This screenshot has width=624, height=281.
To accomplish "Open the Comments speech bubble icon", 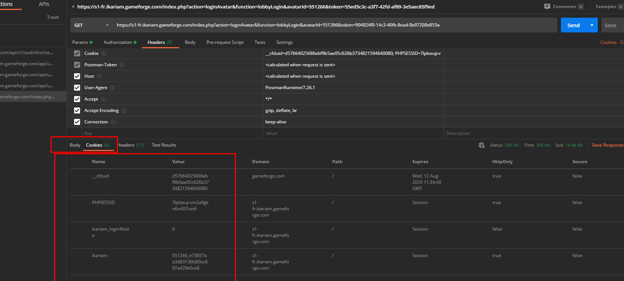I will tap(547, 7).
